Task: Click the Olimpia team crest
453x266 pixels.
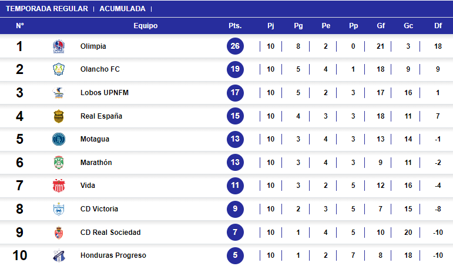Action: [59, 46]
